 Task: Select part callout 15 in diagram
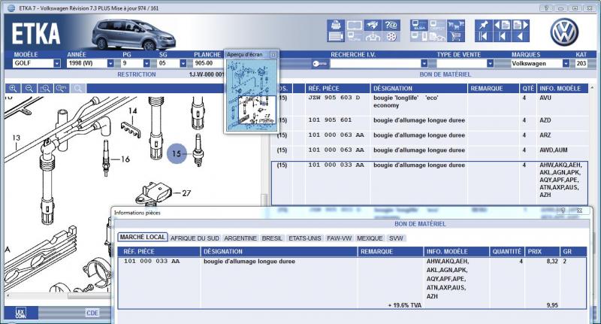[x=177, y=154]
